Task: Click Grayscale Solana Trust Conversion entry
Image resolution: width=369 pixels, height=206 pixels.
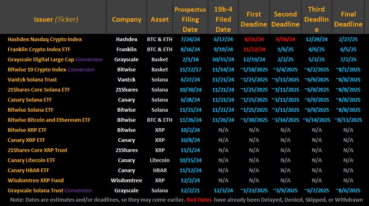Action: (50, 190)
